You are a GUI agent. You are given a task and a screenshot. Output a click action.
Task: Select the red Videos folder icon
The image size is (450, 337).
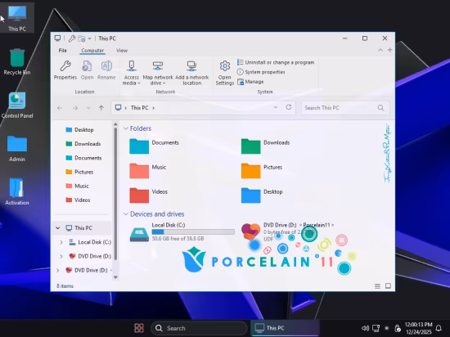click(x=139, y=195)
